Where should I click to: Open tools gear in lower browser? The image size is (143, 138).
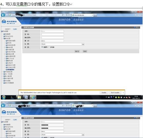click(x=141, y=106)
